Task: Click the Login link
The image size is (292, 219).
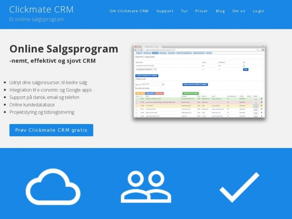Action: point(259,11)
